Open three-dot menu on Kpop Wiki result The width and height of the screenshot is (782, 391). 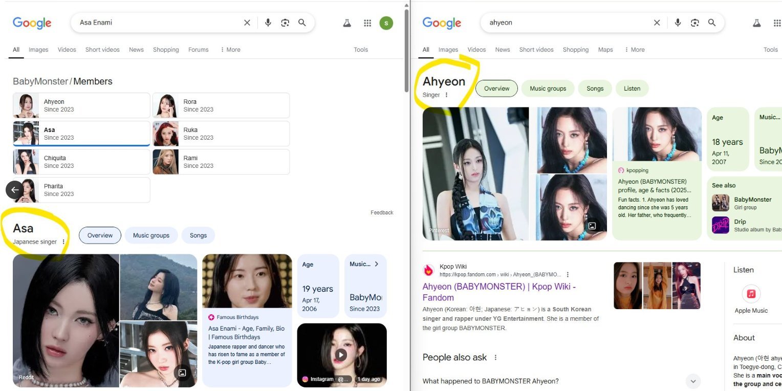pyautogui.click(x=568, y=274)
